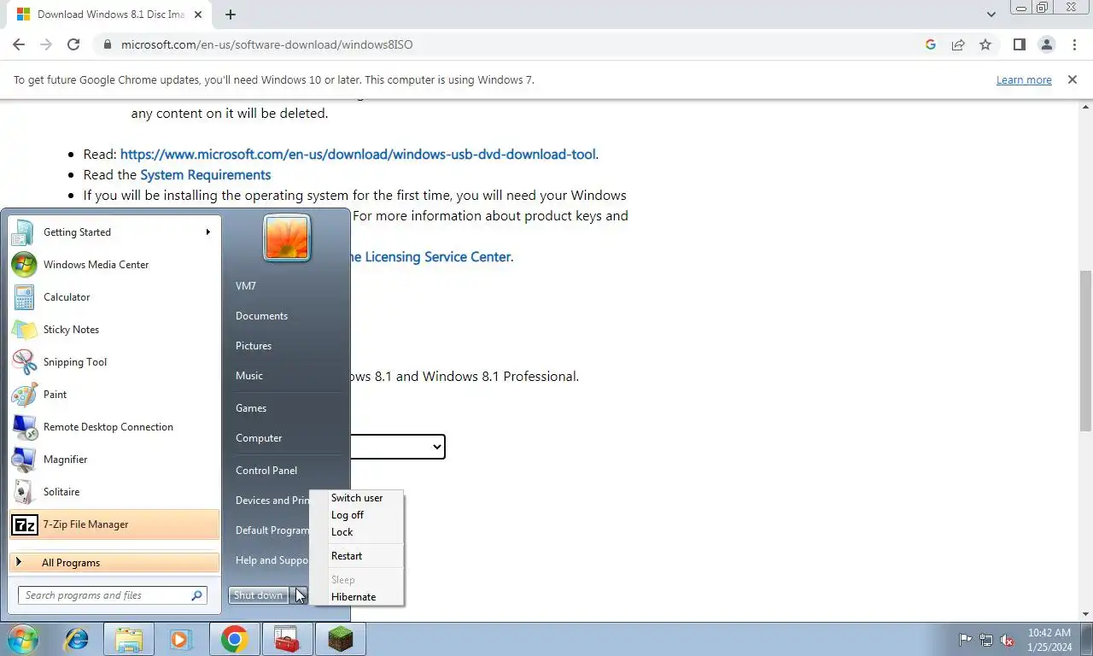Viewport: 1093px width, 656px height.
Task: Open a new Chrome tab
Action: [231, 15]
